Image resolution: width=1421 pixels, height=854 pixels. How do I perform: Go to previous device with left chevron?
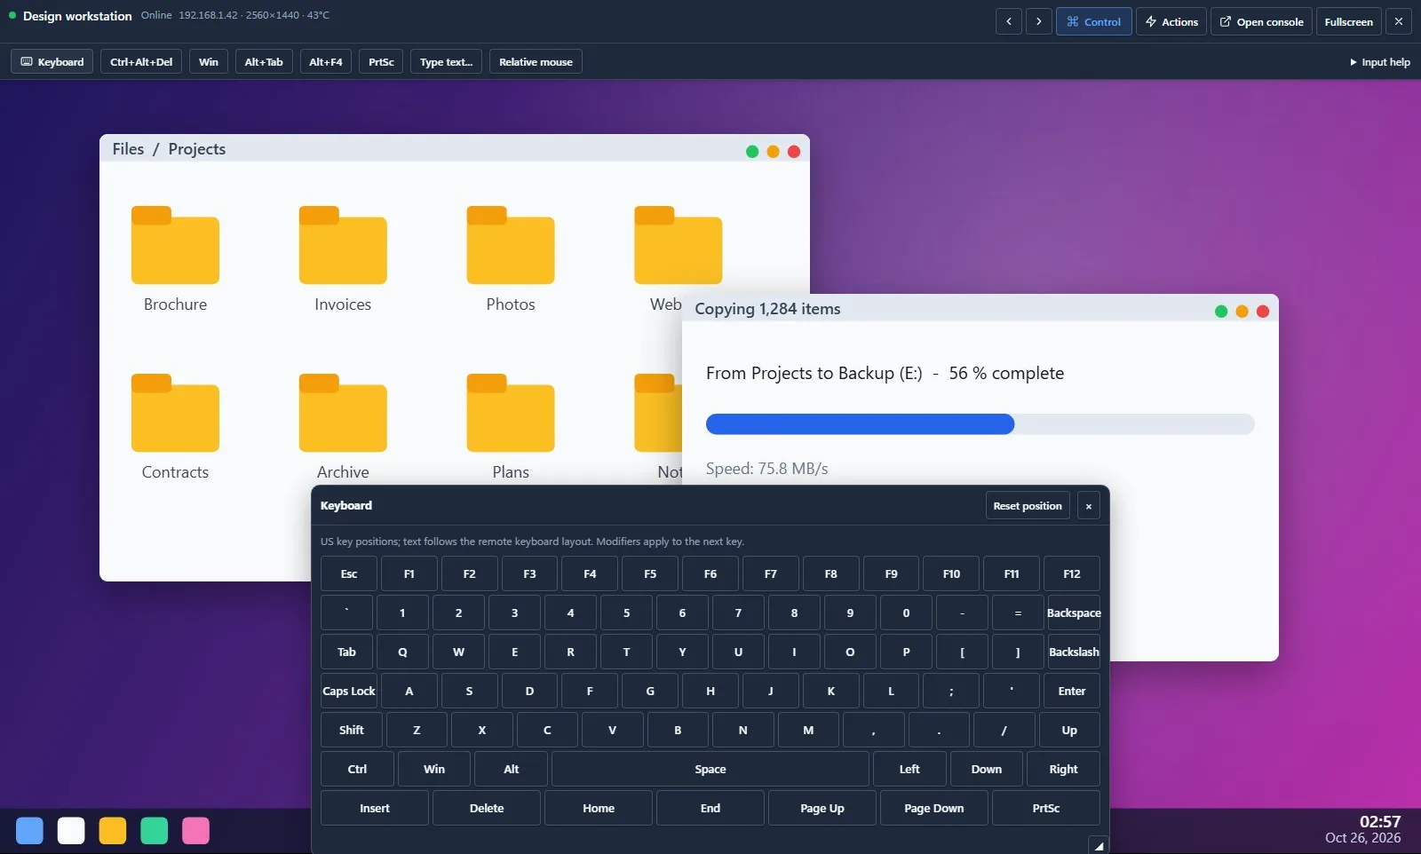click(1009, 21)
